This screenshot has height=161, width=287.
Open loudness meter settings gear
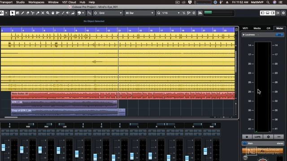(268, 137)
